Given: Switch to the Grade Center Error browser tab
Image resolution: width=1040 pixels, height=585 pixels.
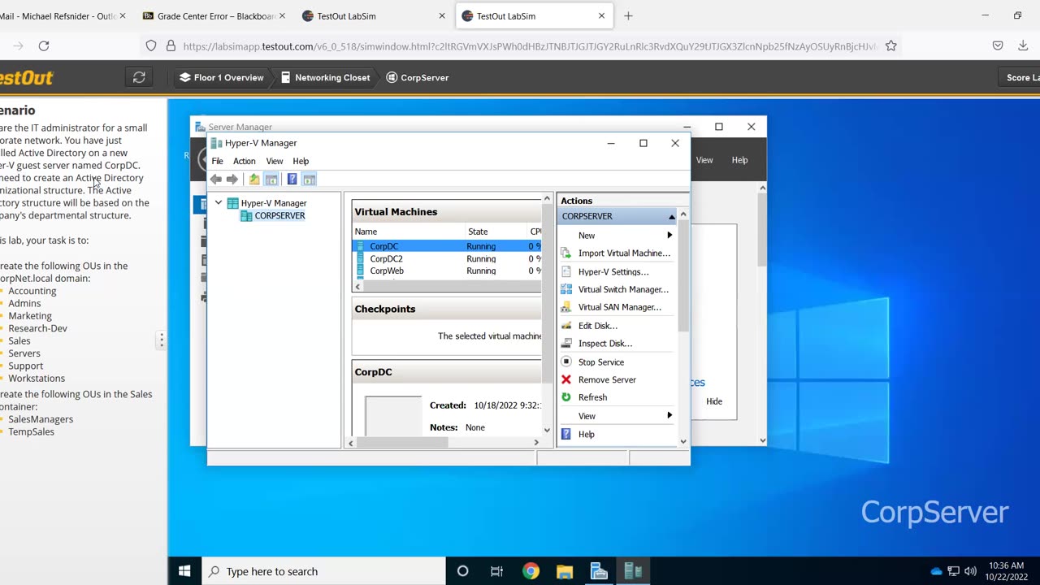Looking at the screenshot, I should click(x=214, y=15).
